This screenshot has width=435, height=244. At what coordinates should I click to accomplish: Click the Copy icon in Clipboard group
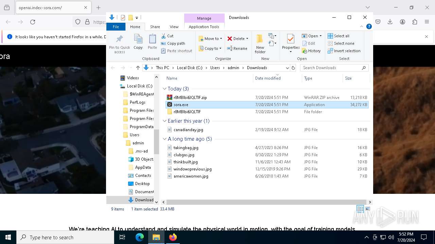coord(138,42)
